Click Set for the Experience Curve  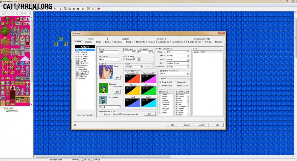point(150,114)
